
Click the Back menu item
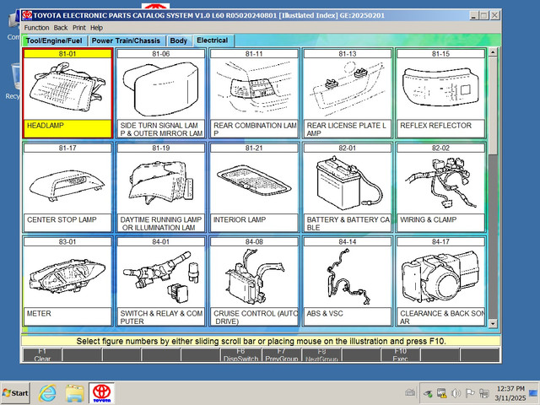tap(61, 28)
